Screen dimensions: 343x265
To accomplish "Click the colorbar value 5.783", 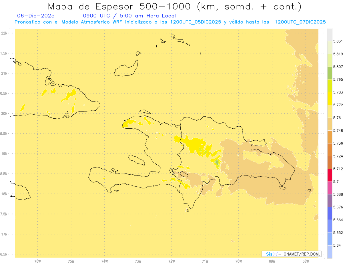I will [338, 92].
